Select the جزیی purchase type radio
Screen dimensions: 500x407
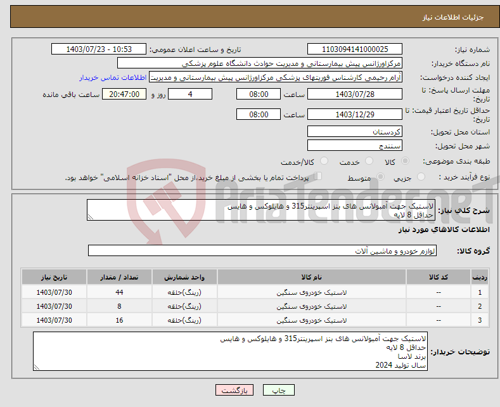421,177
